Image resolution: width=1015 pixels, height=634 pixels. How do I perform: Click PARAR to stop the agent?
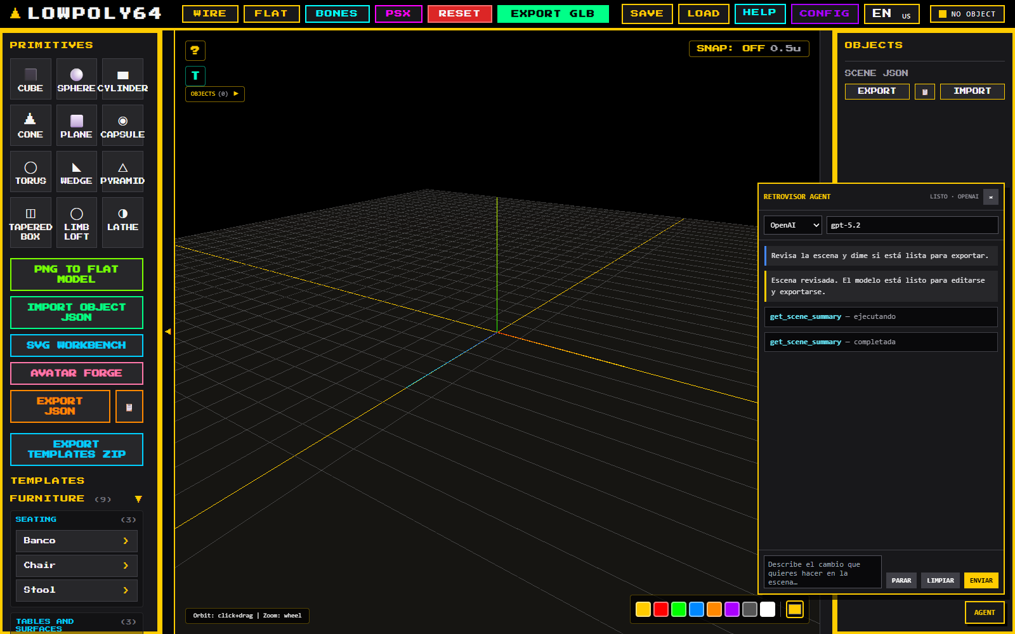(901, 581)
